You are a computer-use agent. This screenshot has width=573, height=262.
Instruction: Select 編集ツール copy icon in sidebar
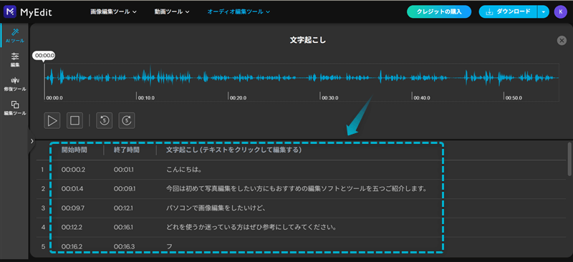(15, 108)
